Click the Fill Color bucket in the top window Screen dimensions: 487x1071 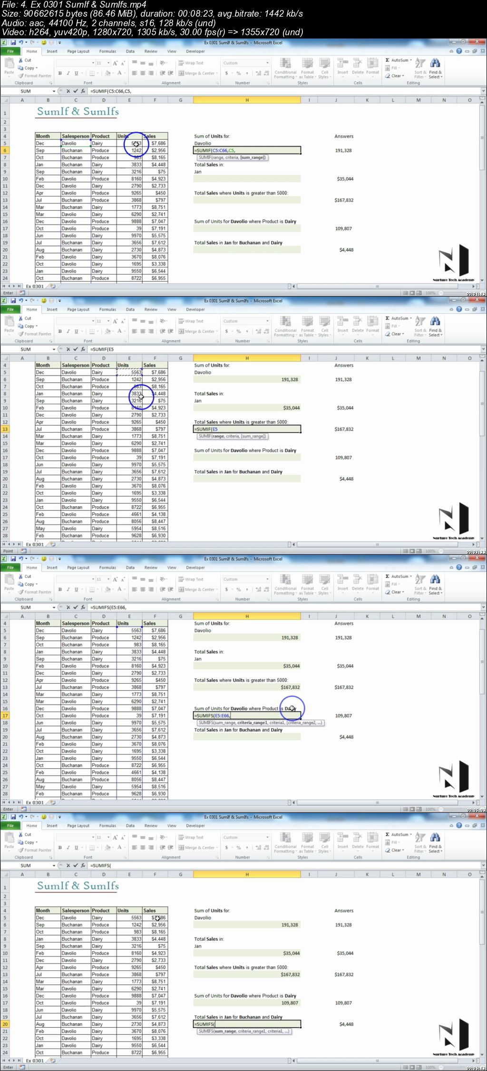coord(107,73)
